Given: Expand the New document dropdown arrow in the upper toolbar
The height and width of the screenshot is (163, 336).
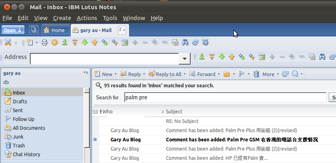Looking at the screenshot, I should [37, 43].
